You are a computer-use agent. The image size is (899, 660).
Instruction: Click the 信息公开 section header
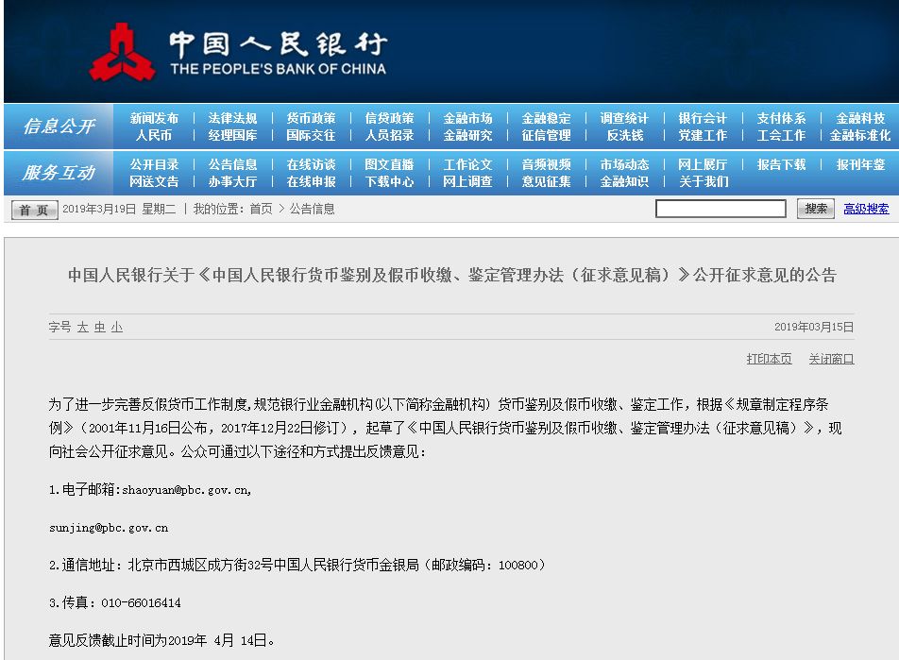(59, 127)
